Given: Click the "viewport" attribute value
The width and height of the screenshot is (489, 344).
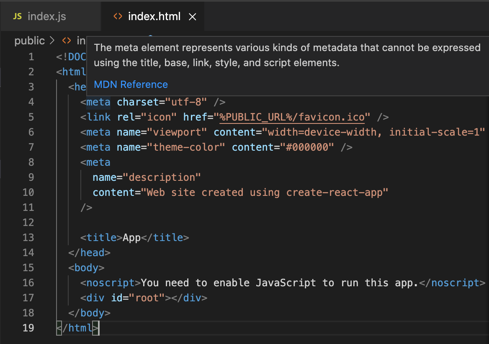Looking at the screenshot, I should tap(177, 132).
